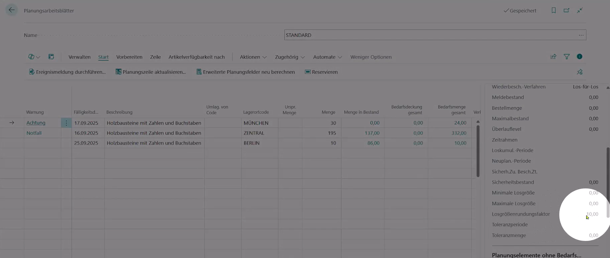Click the share icon in toolbar
Viewport: 610px width, 258px height.
(x=553, y=57)
